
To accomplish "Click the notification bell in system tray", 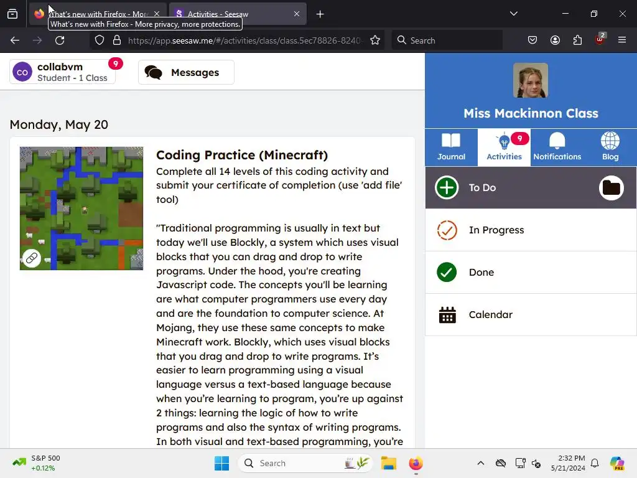I will [595, 463].
